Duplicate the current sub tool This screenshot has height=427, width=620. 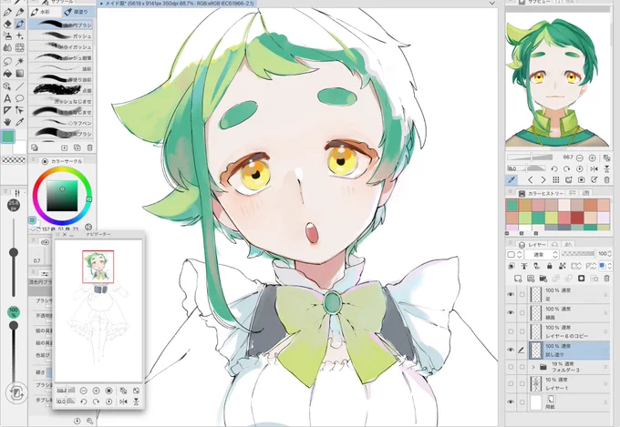tap(77, 147)
